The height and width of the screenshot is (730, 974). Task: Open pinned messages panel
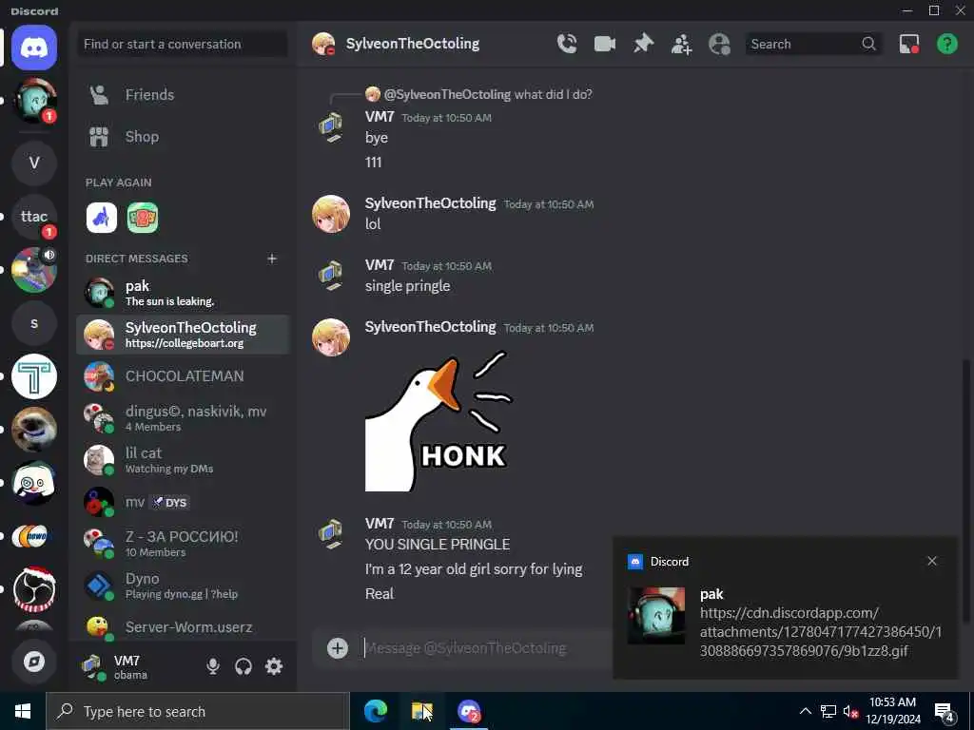pyautogui.click(x=643, y=44)
